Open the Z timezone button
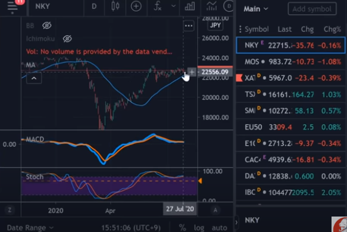The image size is (347, 232). [x=10, y=209]
